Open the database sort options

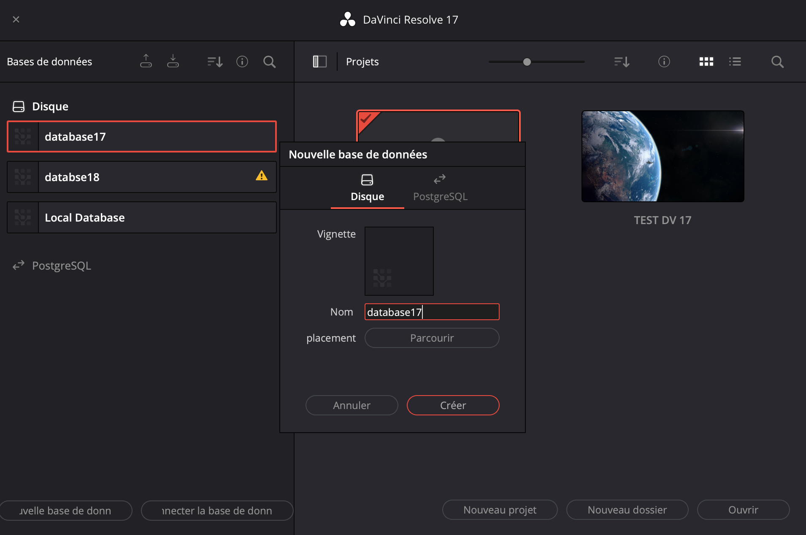tap(215, 62)
